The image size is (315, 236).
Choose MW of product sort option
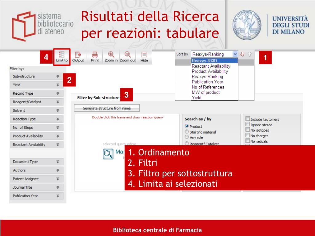214,92
